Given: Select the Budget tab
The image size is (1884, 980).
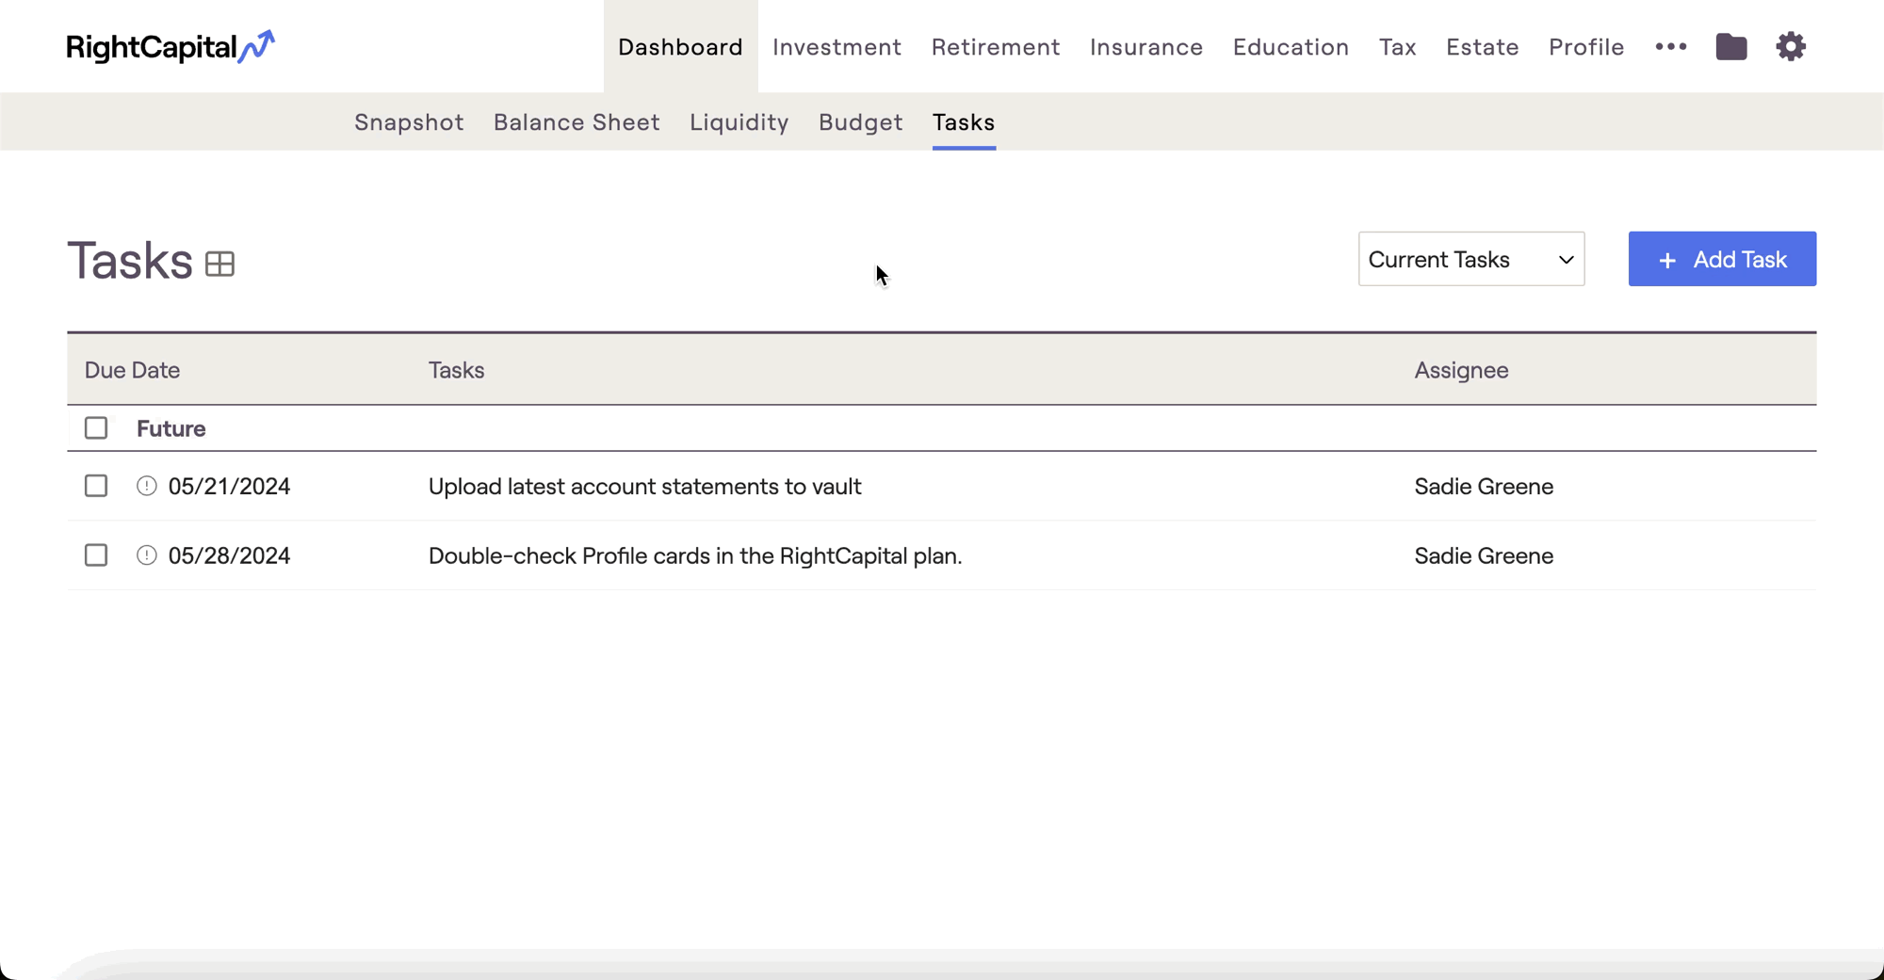Looking at the screenshot, I should coord(860,122).
